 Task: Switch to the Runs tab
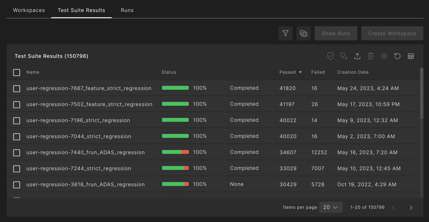(x=127, y=10)
